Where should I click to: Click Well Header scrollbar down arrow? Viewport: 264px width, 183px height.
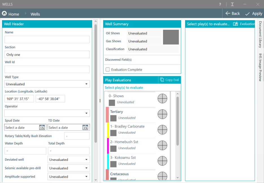coord(96,180)
